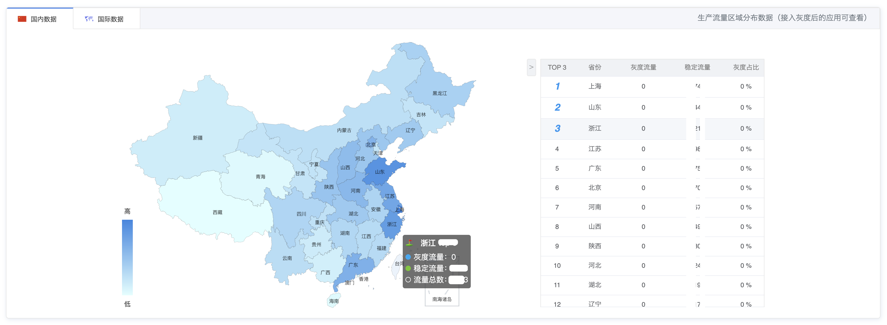Image resolution: width=887 pixels, height=325 pixels.
Task: Click the world map icon in 国际数据
Action: [89, 19]
